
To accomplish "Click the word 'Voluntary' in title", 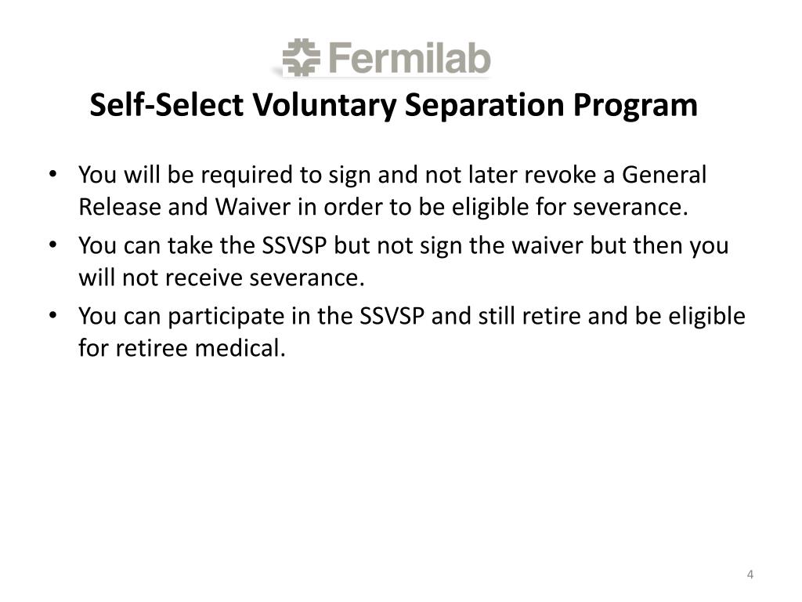I will 324,106.
